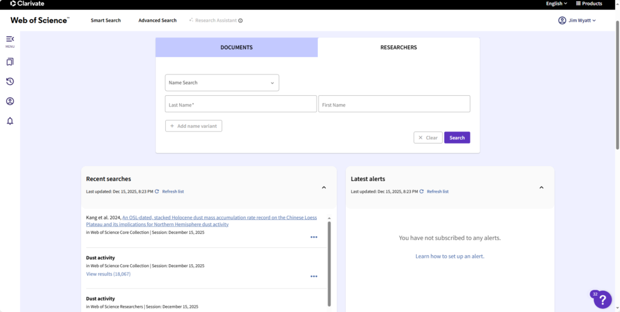Expand the Name Search dropdown

[x=222, y=83]
